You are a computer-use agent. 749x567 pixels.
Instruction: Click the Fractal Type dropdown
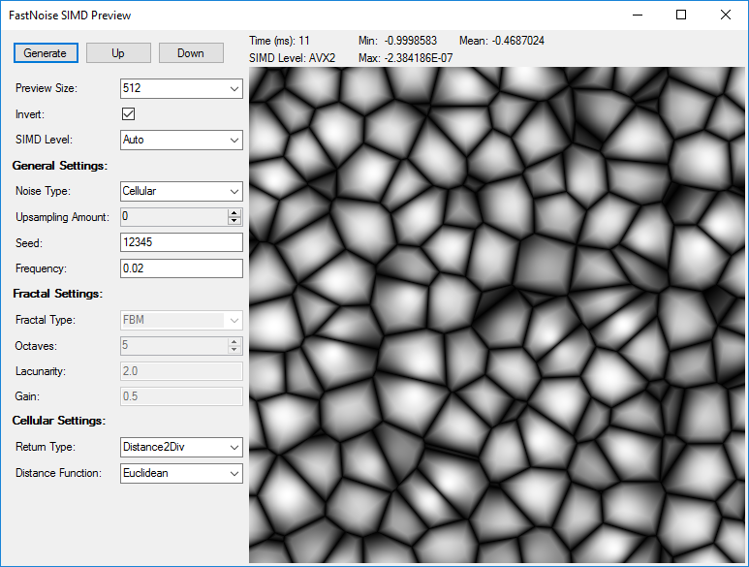(x=180, y=319)
